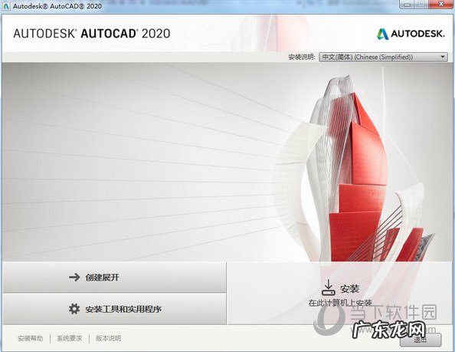
Task: Click the 安装 label text
Action: point(350,288)
